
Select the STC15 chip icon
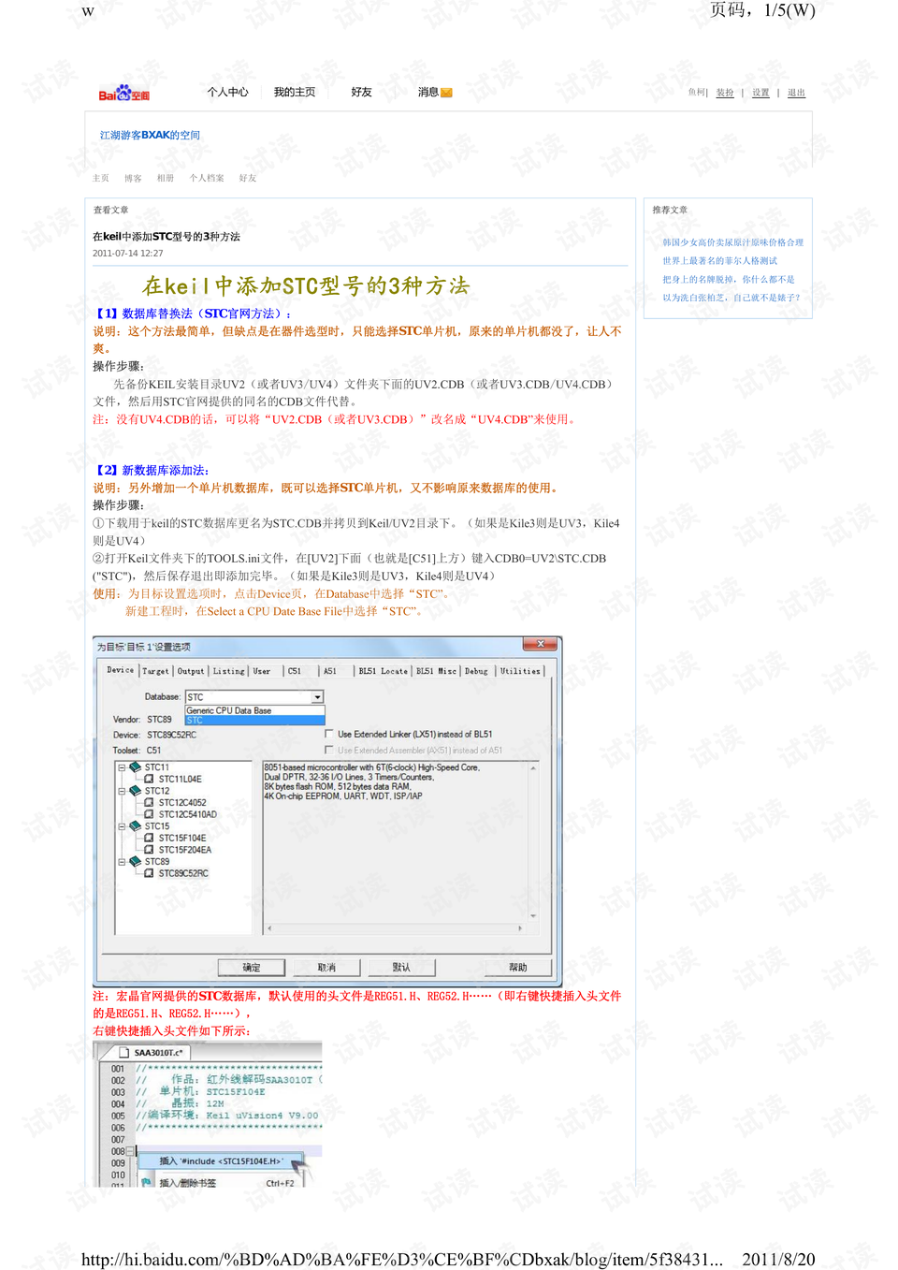coord(136,826)
